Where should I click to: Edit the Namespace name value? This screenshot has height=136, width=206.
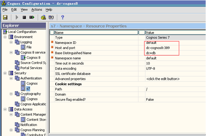(x=176, y=58)
